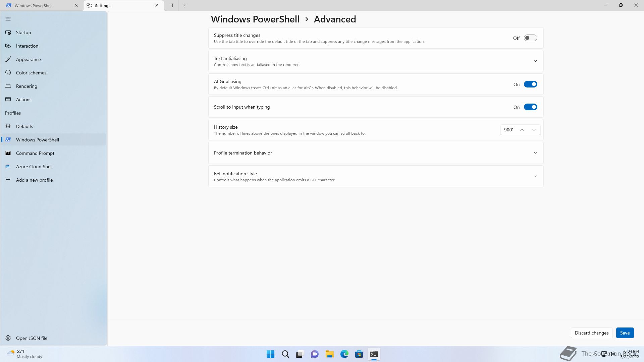Launch Chat from the taskbar
The image size is (644, 362).
(x=315, y=354)
